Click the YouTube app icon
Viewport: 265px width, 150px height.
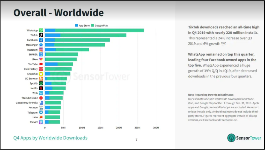[x=41, y=64]
